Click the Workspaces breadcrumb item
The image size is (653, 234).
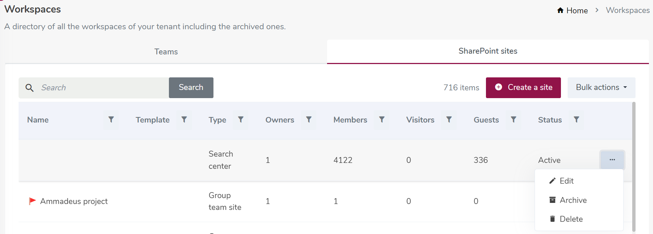pos(628,10)
